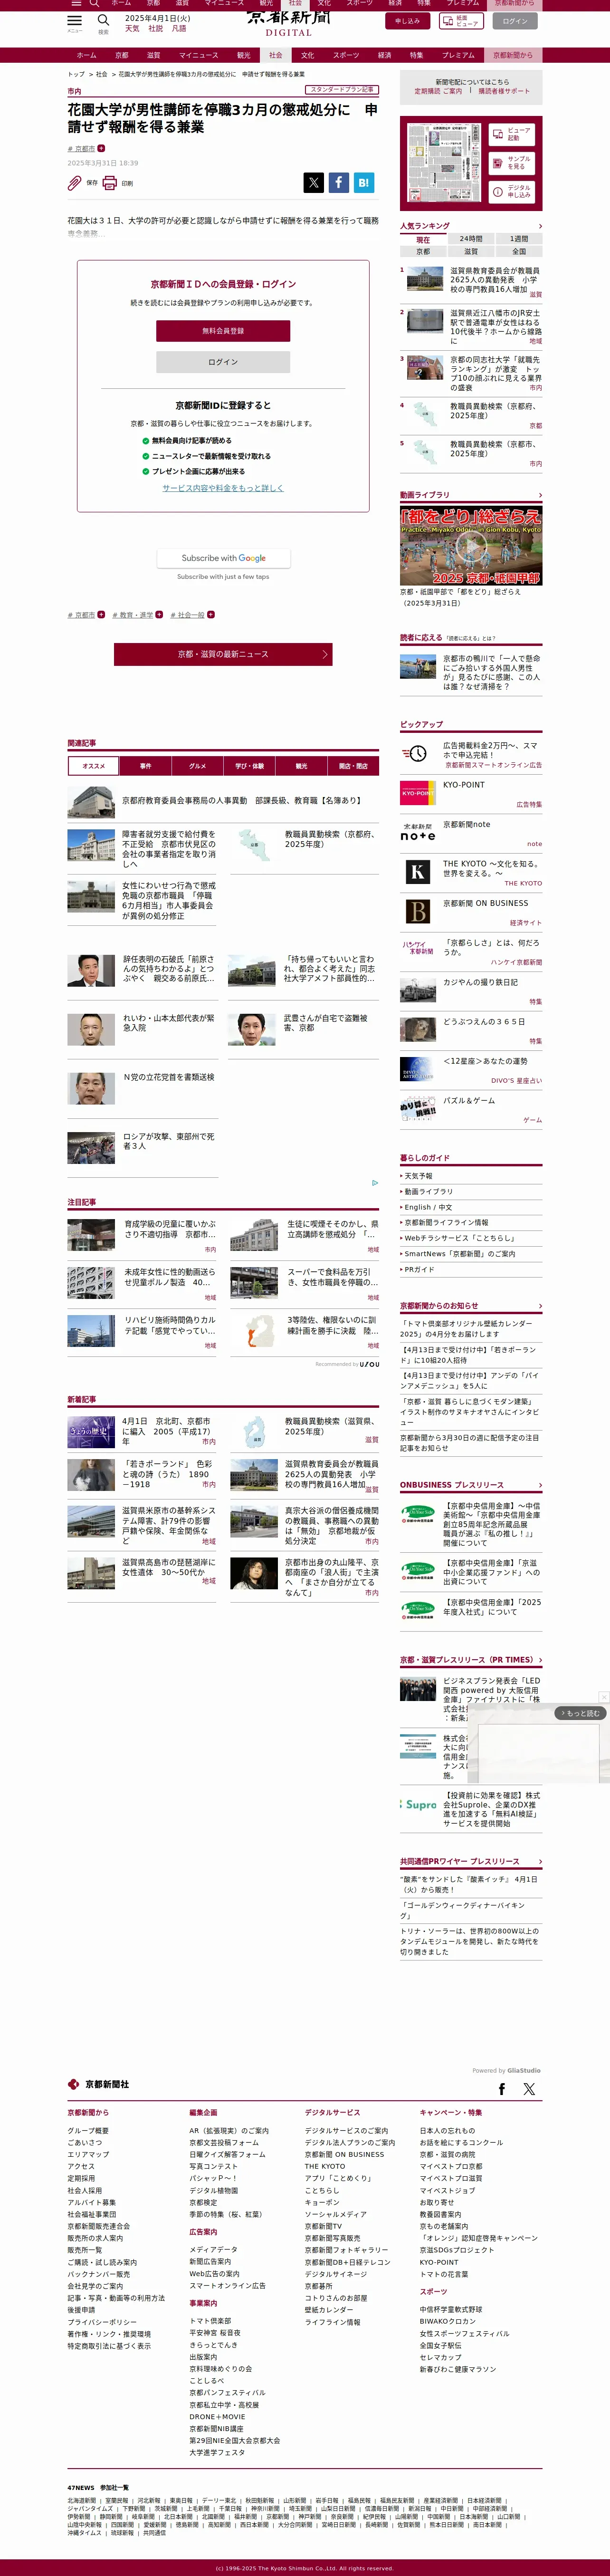Click the search magnifier icon
Image resolution: width=610 pixels, height=2576 pixels.
103,20
